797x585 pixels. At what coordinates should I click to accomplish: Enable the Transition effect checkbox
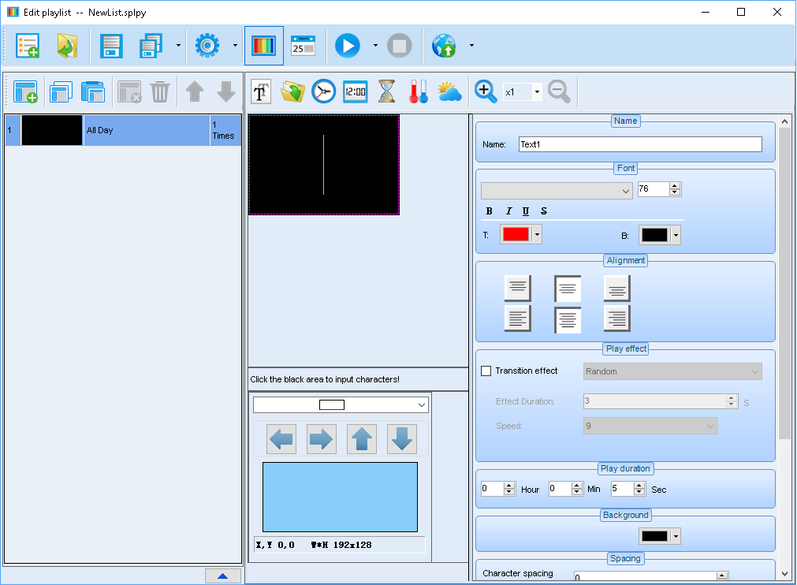point(486,371)
